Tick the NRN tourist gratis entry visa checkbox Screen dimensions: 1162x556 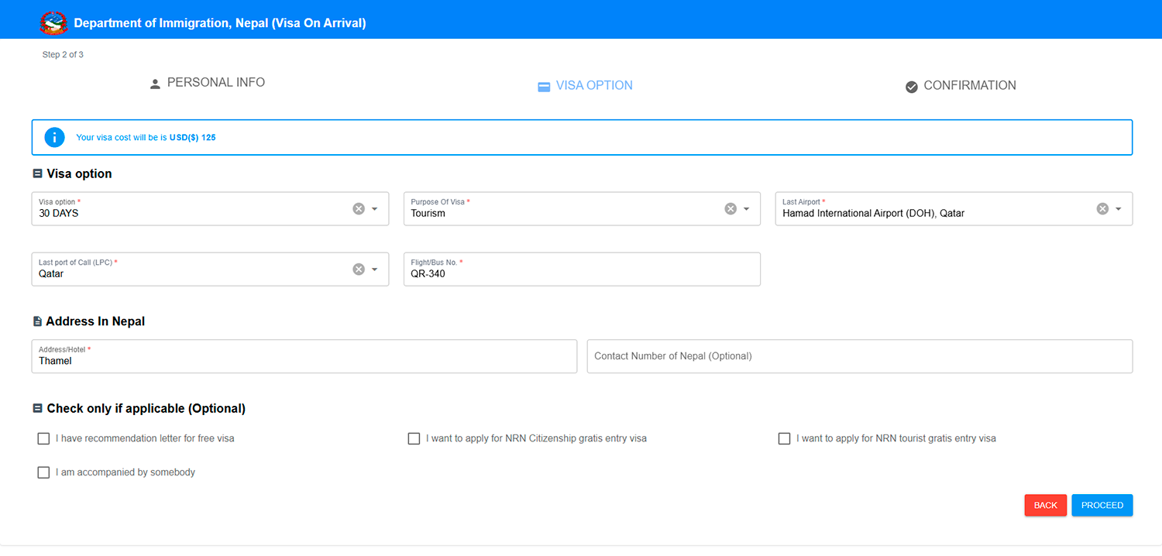[x=784, y=438]
